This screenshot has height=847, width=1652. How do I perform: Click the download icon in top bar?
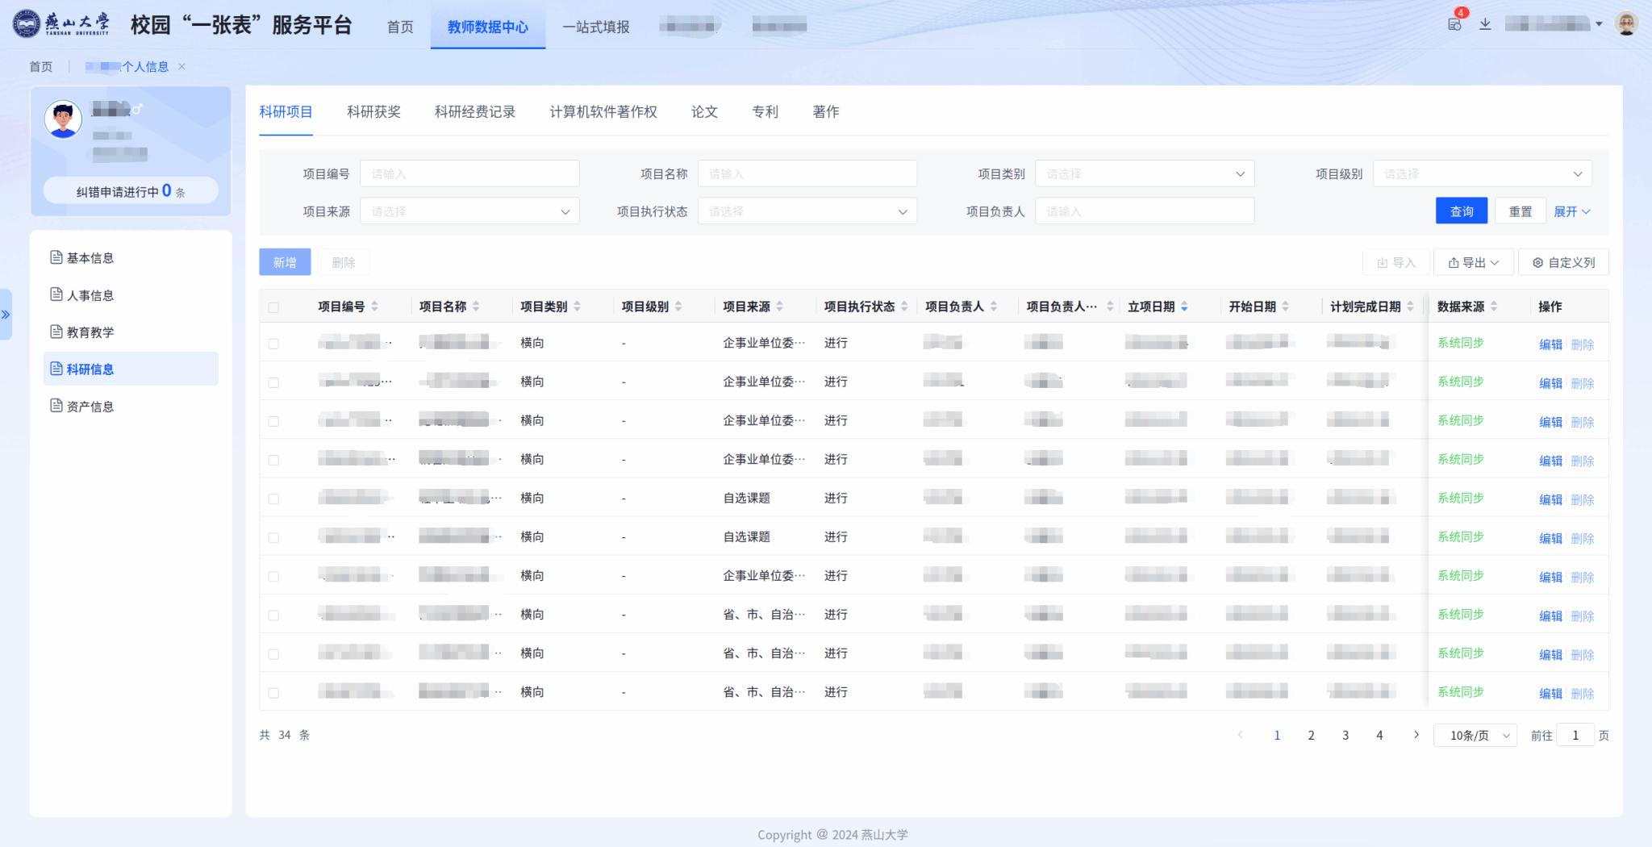(x=1485, y=24)
